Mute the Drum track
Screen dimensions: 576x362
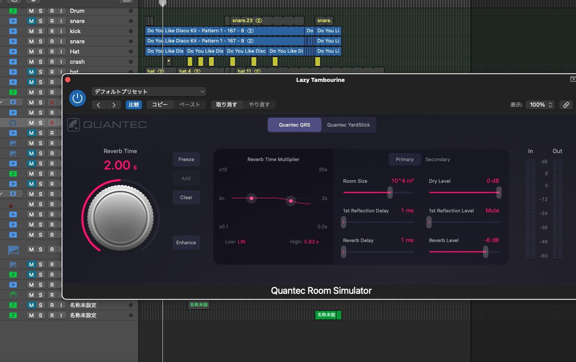tap(31, 11)
